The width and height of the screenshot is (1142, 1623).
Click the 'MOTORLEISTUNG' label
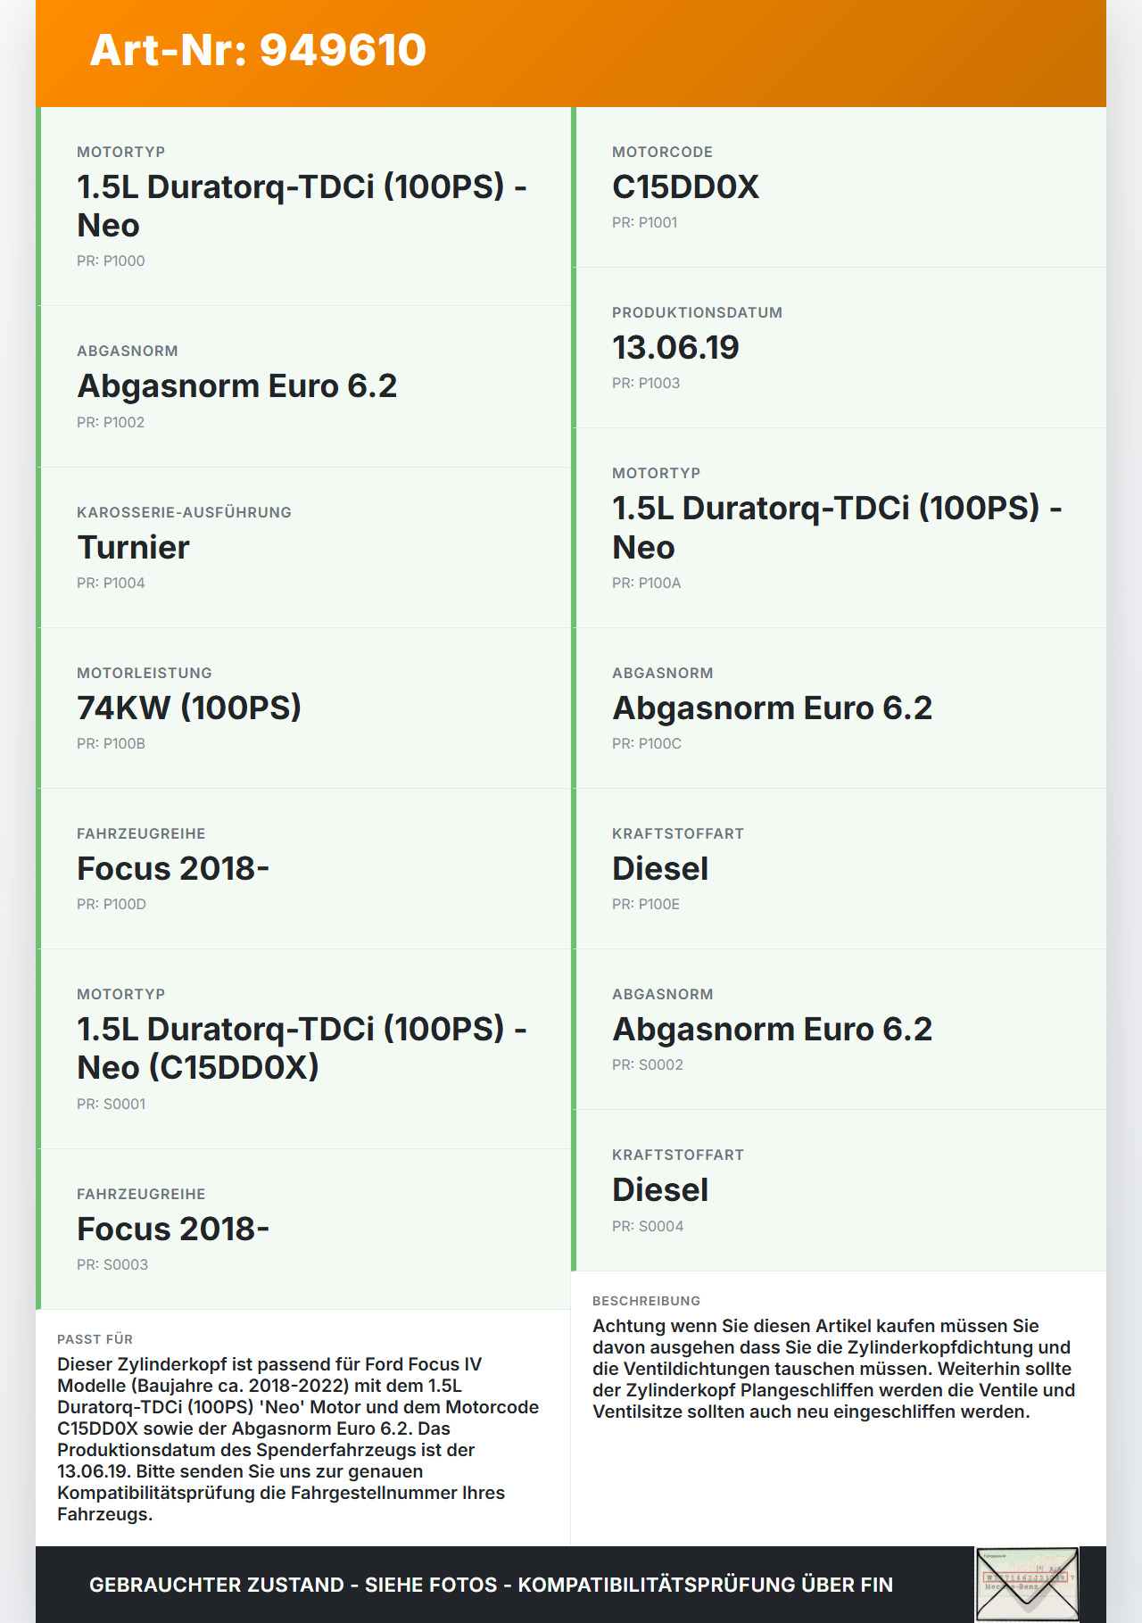145,673
